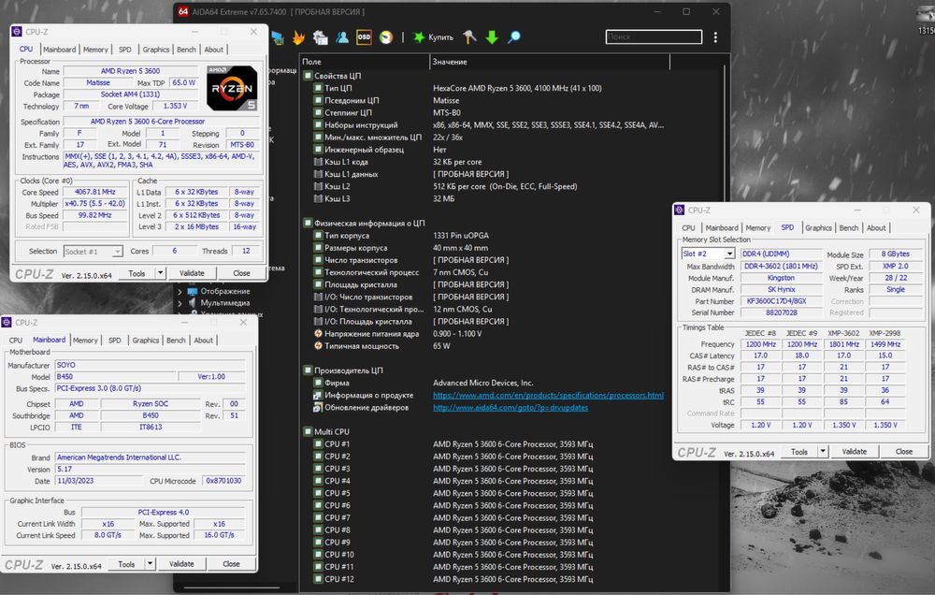
Task: Expand the Отображение tree node
Action: pyautogui.click(x=180, y=292)
